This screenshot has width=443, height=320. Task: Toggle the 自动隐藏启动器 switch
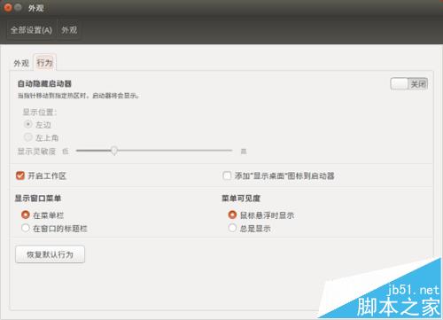[409, 84]
